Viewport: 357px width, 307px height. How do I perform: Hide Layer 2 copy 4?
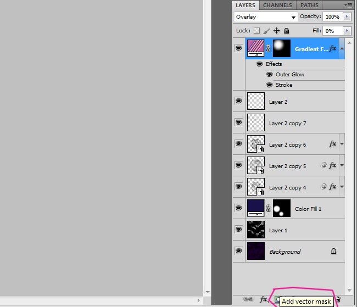(238, 187)
